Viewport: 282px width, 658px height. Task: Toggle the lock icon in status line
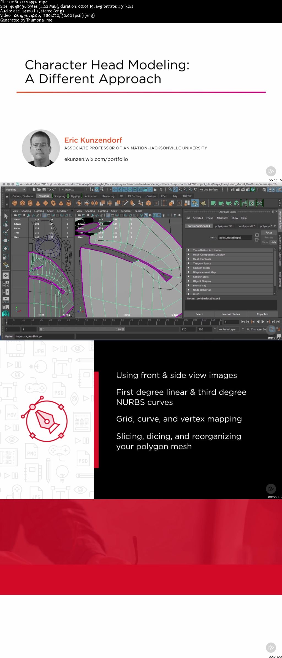click(155, 189)
